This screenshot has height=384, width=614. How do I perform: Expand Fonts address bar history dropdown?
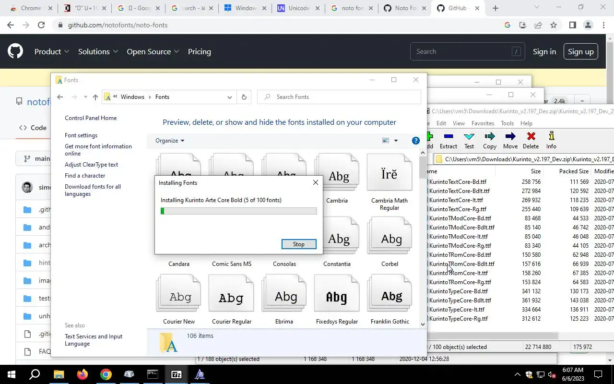230,97
